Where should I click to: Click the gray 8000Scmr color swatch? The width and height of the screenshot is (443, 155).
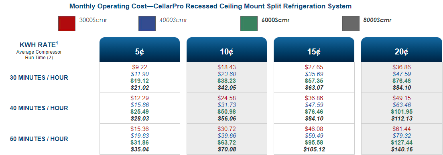351,23
